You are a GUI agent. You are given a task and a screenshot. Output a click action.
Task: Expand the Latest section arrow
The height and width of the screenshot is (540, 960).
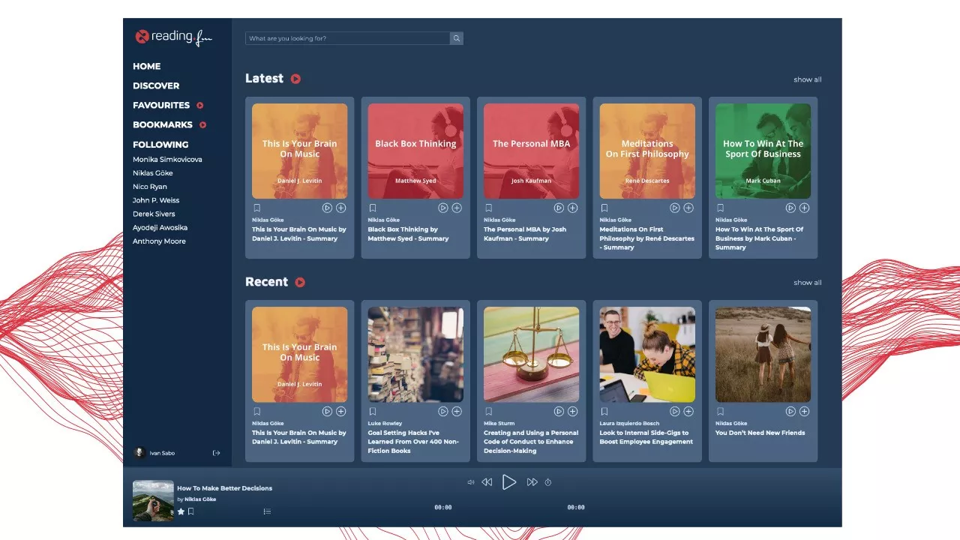pos(295,79)
